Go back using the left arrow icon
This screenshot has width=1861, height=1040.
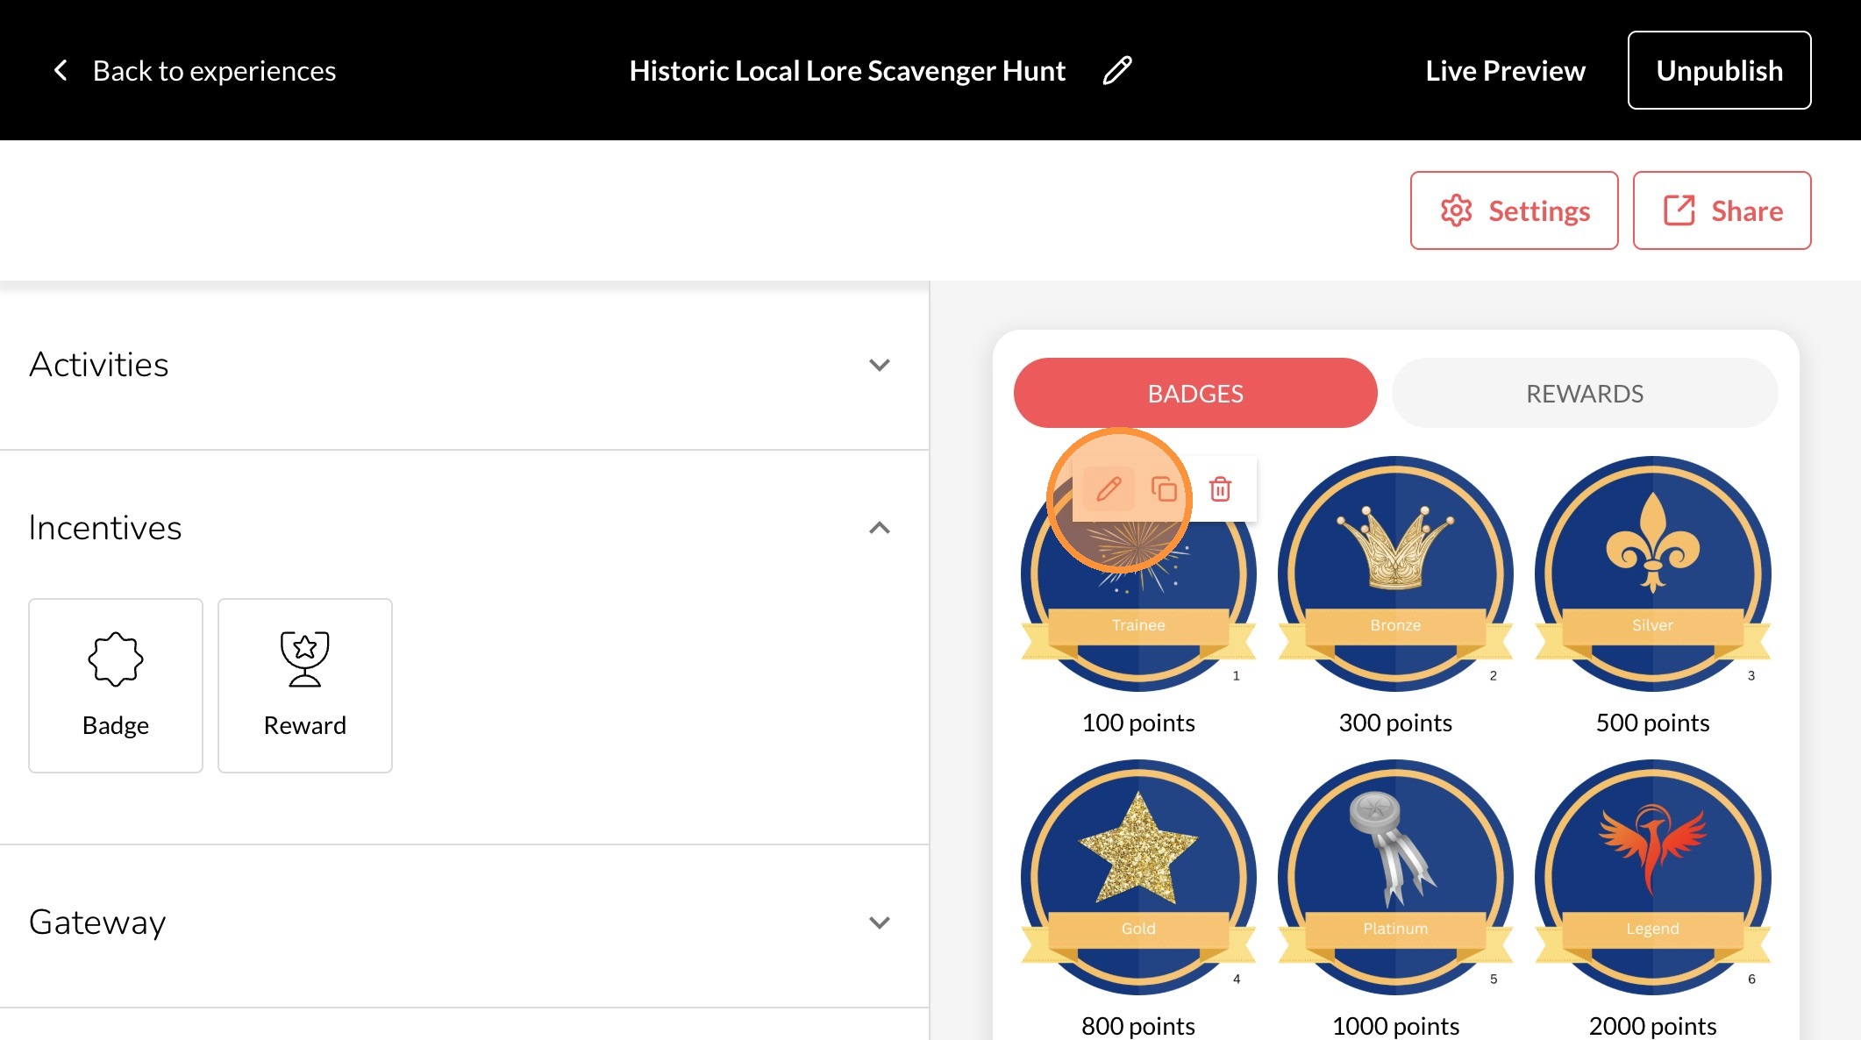click(61, 70)
